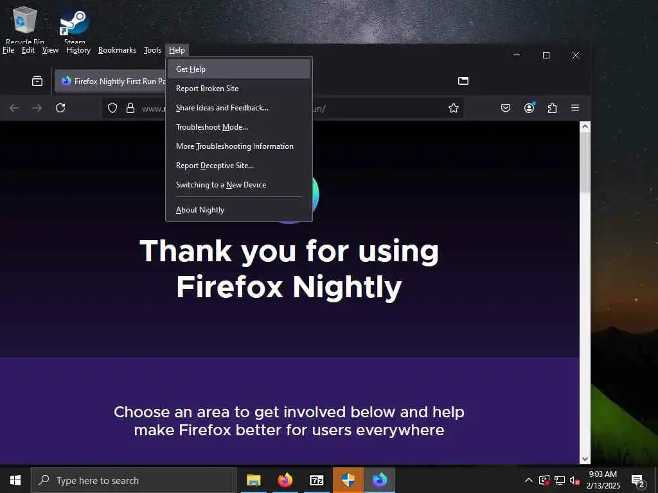Open the Firefox View icon
The width and height of the screenshot is (658, 493).
tap(37, 81)
